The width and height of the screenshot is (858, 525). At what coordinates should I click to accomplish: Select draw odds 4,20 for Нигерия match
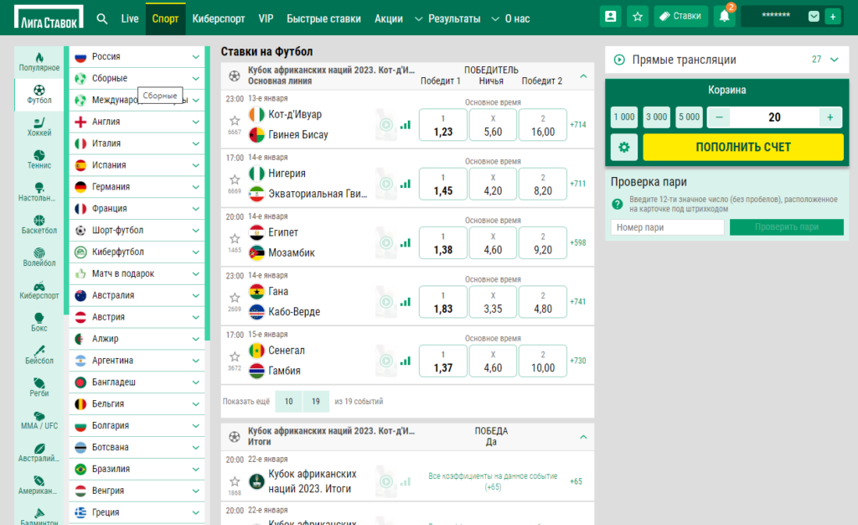point(493,184)
